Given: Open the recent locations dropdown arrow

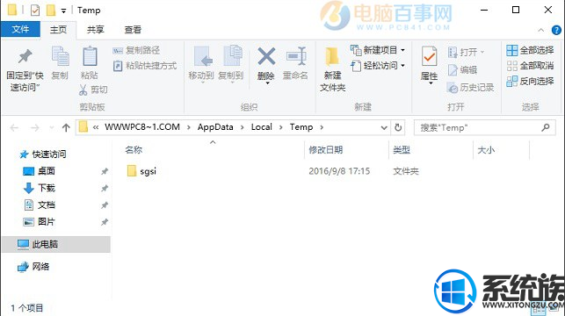Looking at the screenshot, I should point(51,128).
